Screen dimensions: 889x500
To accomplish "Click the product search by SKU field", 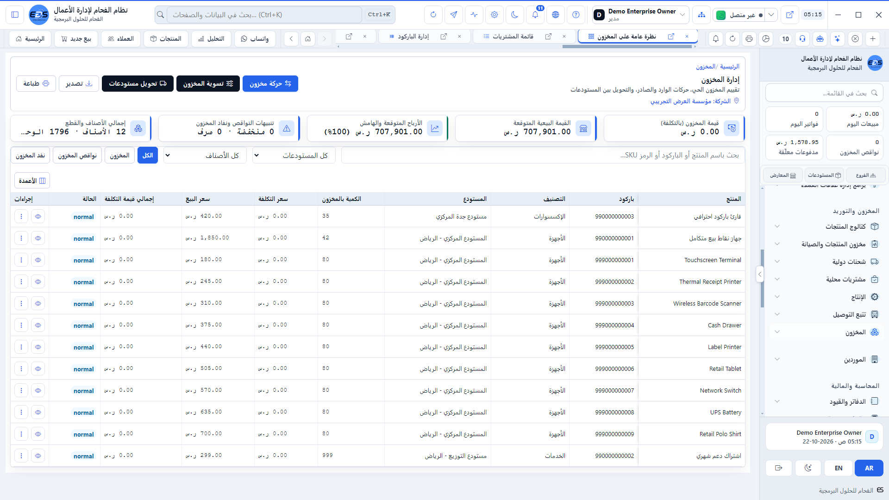I will 543,156.
